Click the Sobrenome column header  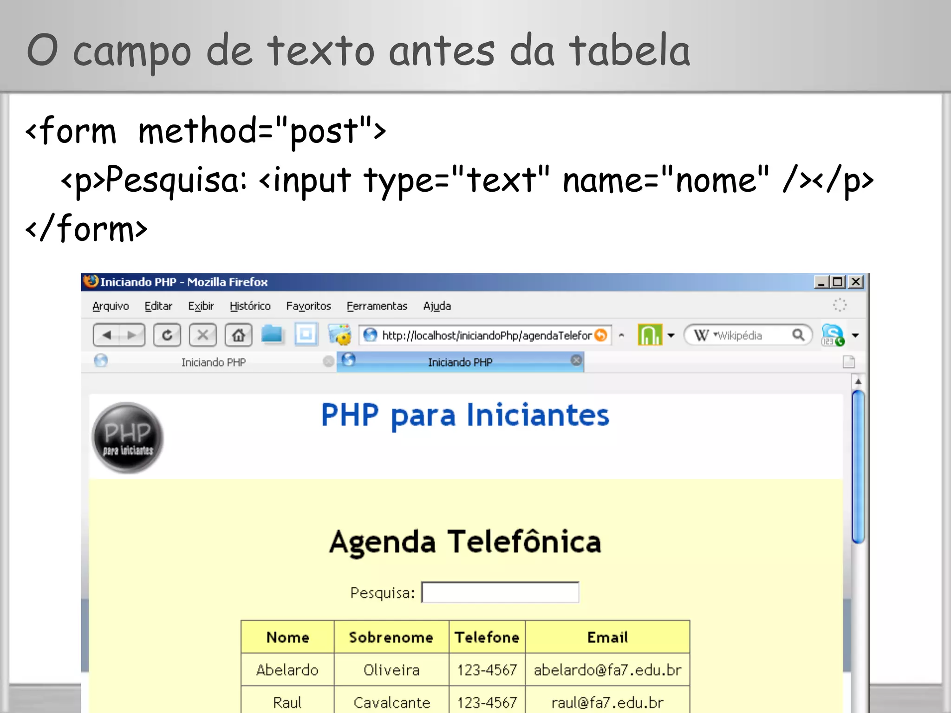pos(391,637)
